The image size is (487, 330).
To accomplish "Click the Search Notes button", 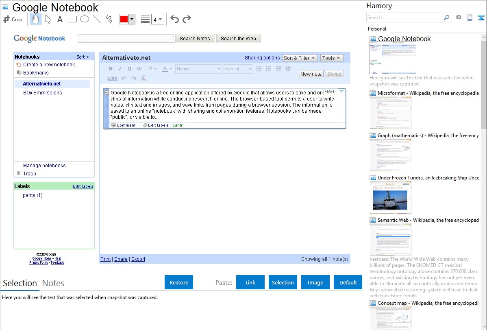I will (195, 39).
